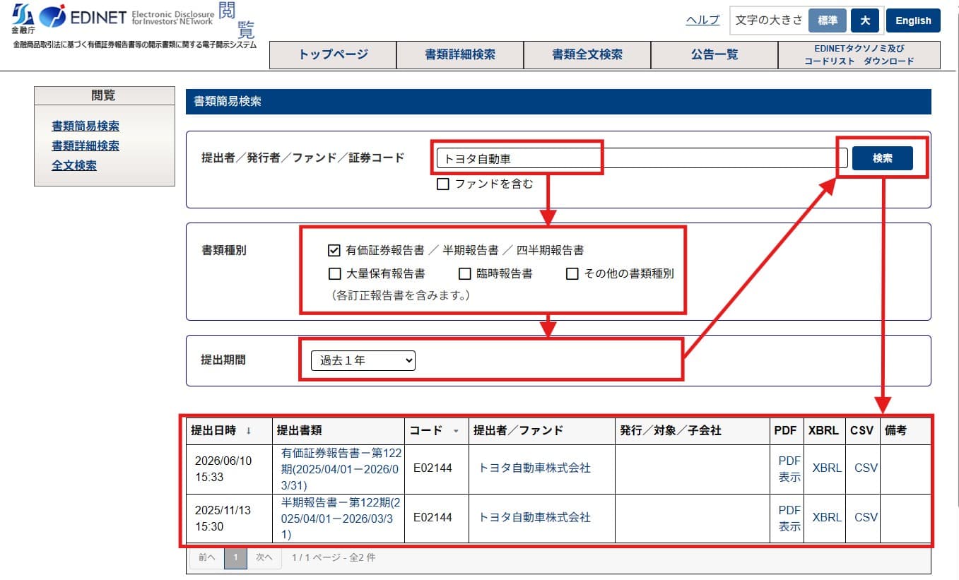
Task: Open 全文検索 in the sidebar
Action: pyautogui.click(x=74, y=166)
